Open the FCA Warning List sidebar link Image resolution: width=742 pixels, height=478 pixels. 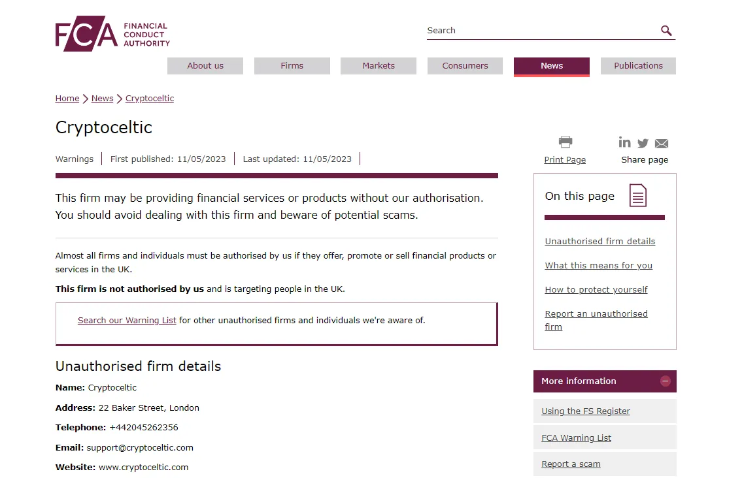576,438
